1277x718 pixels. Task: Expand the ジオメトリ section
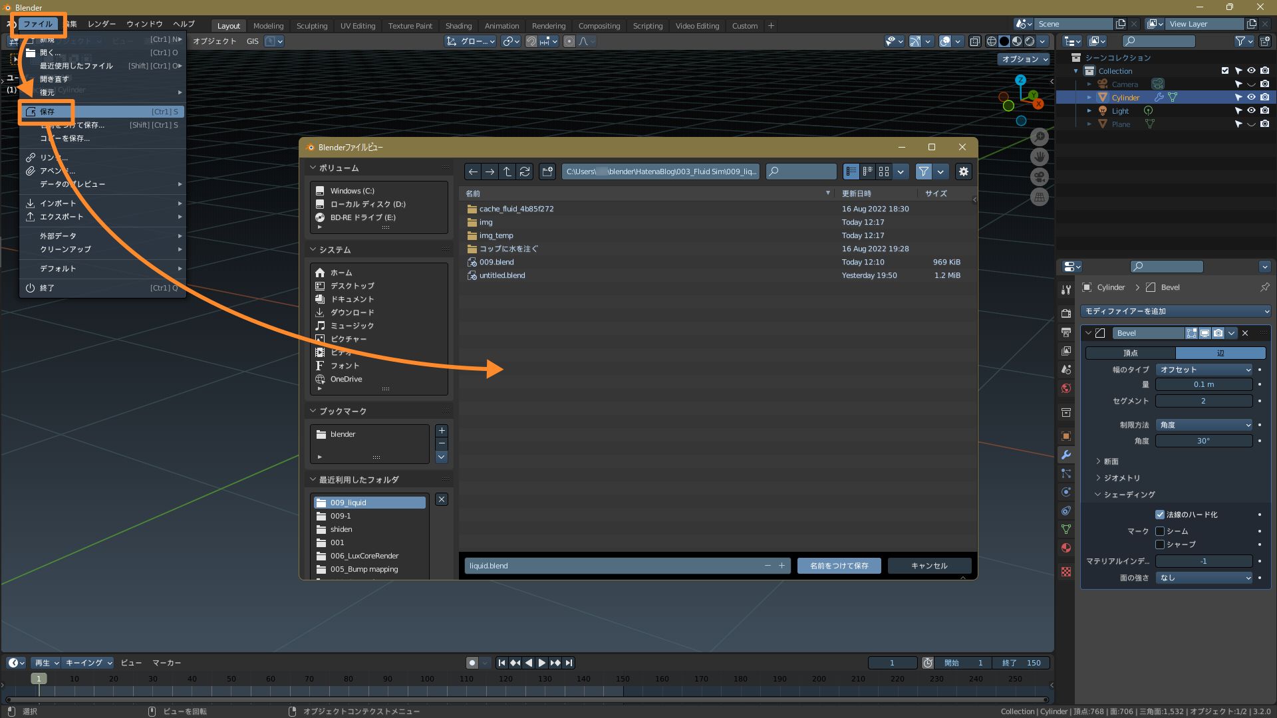[1121, 478]
